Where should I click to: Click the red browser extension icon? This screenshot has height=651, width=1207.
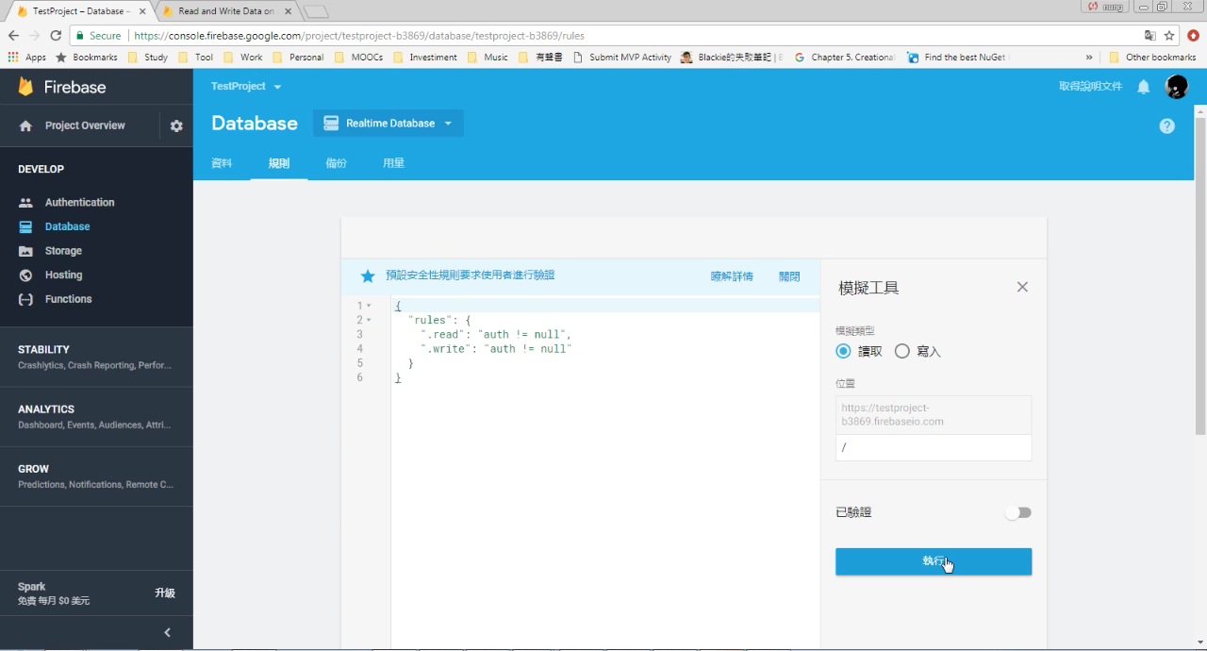1194,36
